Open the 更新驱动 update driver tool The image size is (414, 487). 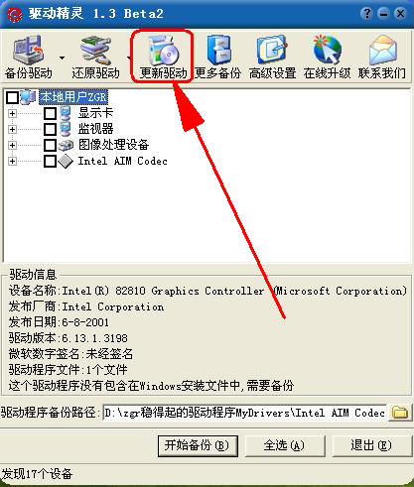(x=163, y=57)
